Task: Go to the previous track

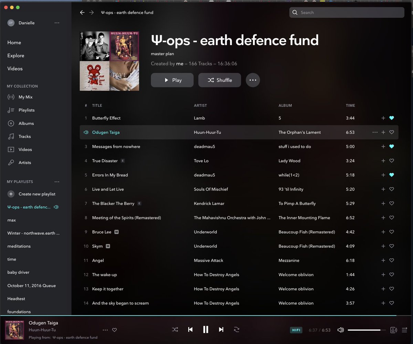Action: pyautogui.click(x=190, y=330)
